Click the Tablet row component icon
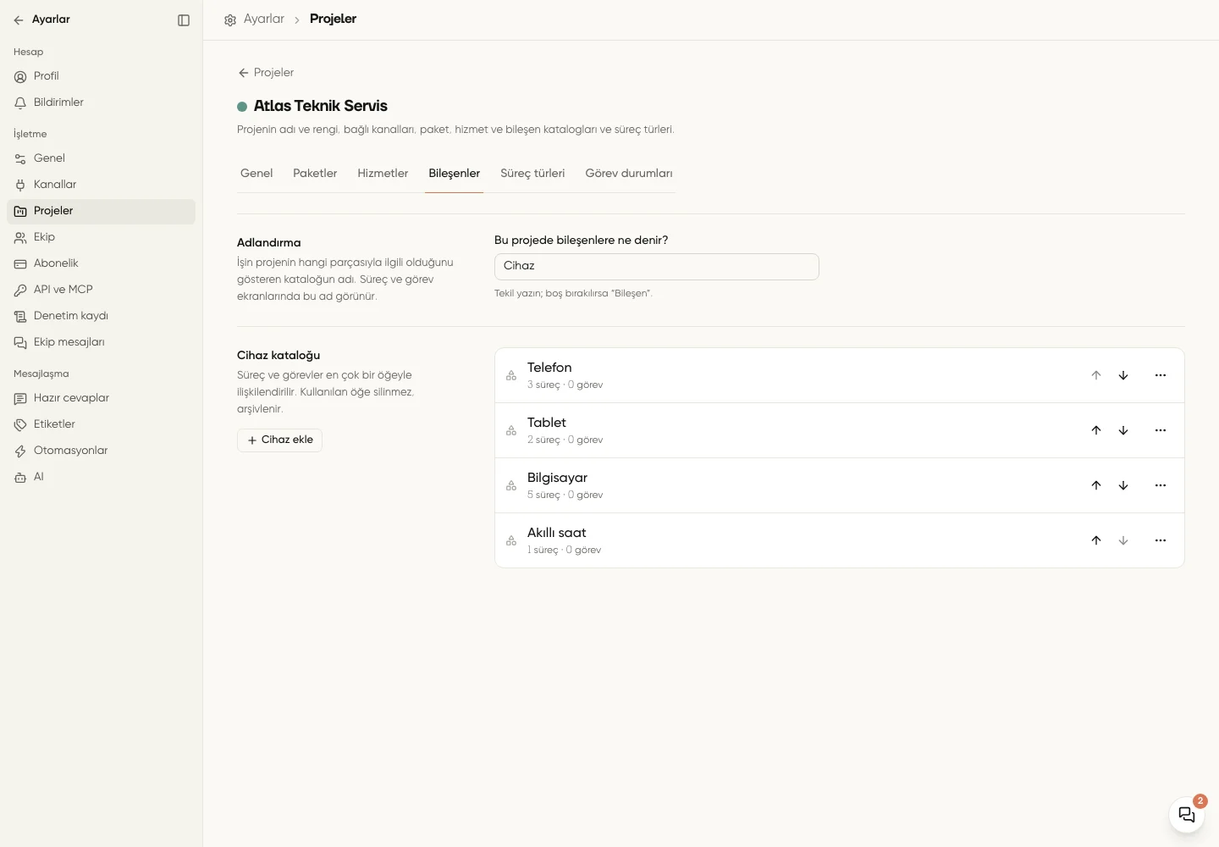Image resolution: width=1219 pixels, height=847 pixels. point(511,430)
